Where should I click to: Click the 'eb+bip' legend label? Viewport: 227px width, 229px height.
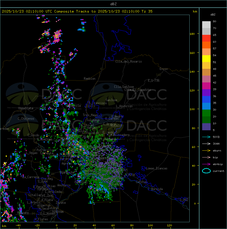pyautogui.click(x=218, y=164)
